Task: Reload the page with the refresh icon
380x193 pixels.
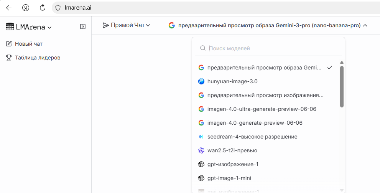Action: [43, 7]
